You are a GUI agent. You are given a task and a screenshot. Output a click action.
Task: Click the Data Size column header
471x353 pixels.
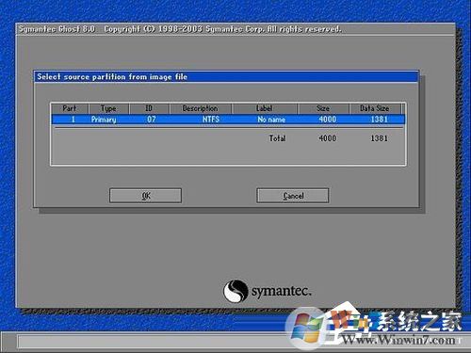point(375,108)
